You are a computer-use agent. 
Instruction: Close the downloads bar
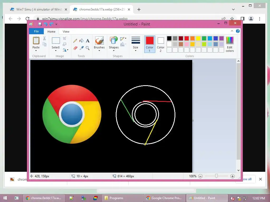(x=260, y=179)
